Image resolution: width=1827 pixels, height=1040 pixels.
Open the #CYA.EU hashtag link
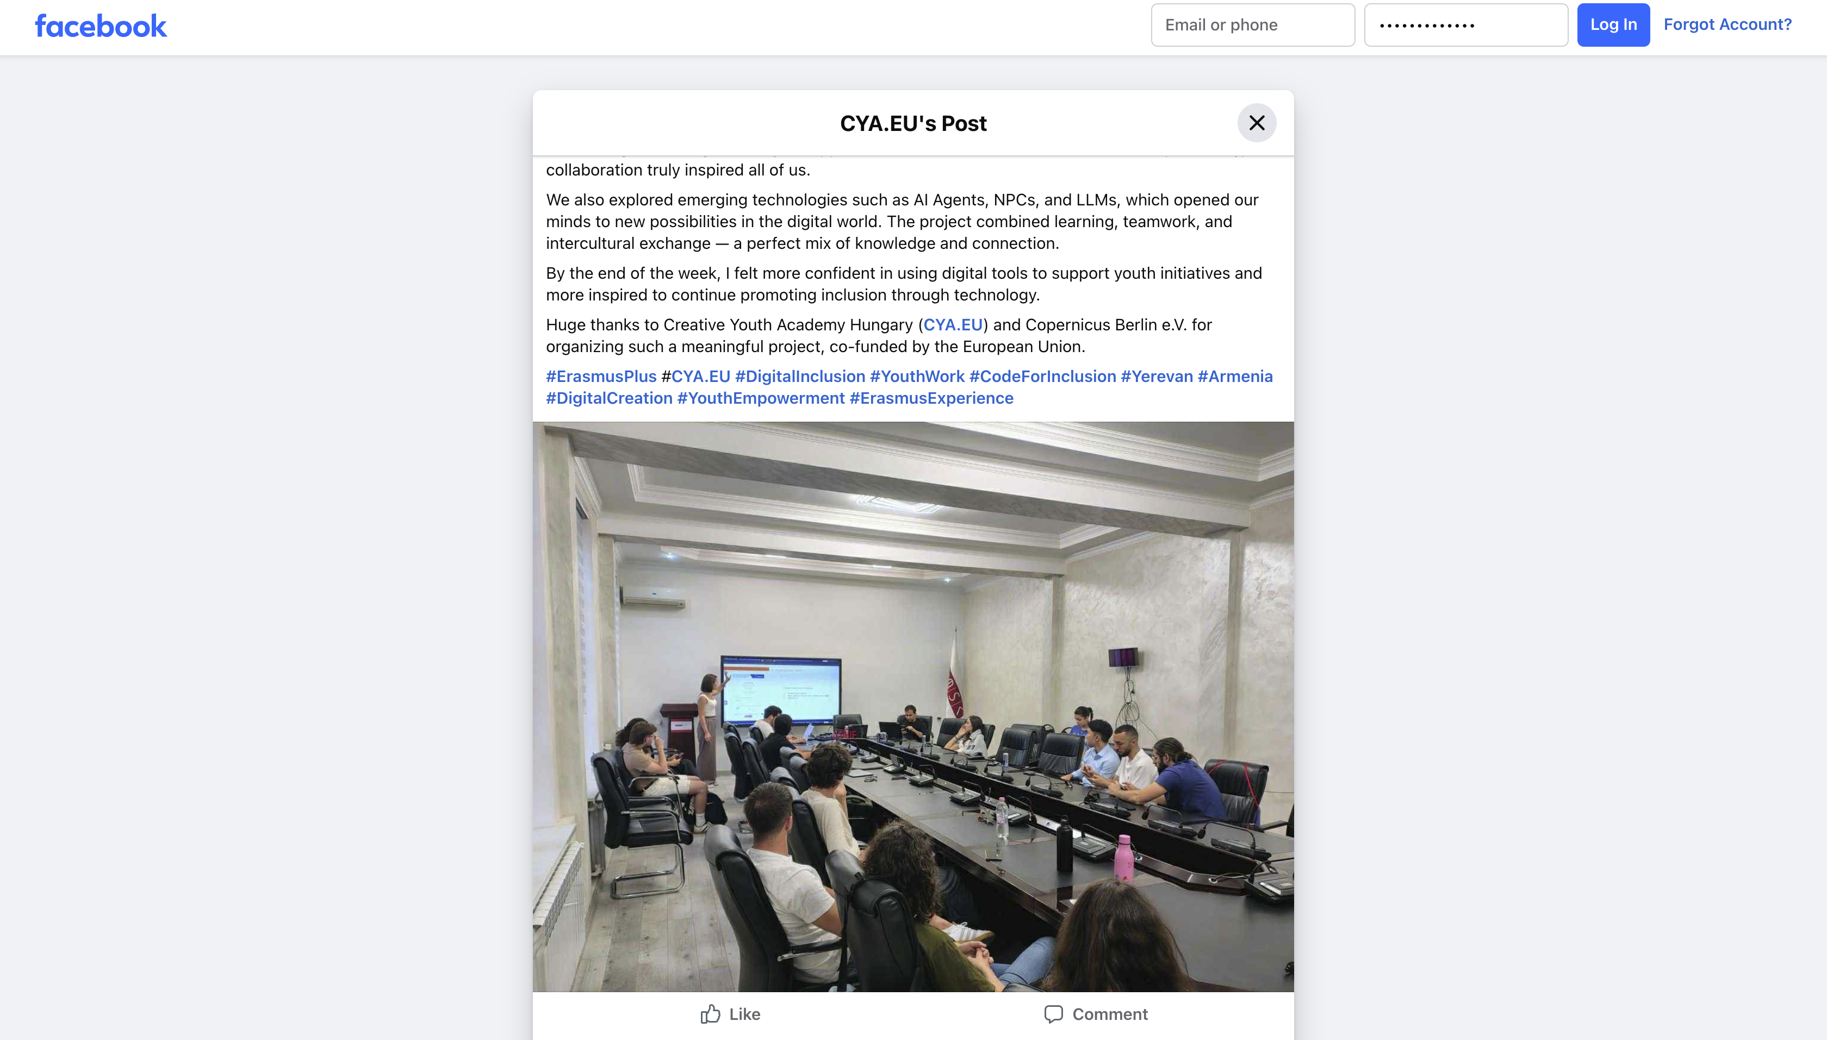click(700, 377)
